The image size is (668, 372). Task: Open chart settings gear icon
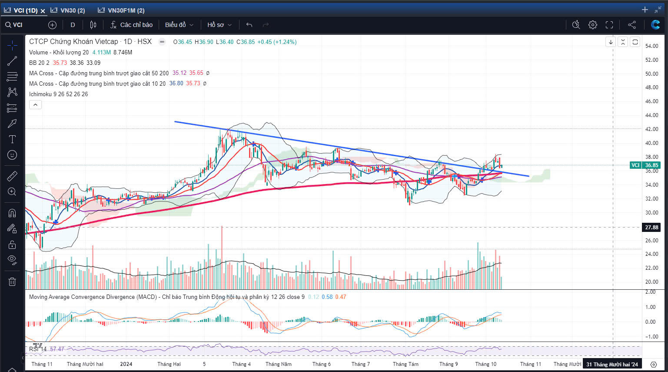coord(593,25)
